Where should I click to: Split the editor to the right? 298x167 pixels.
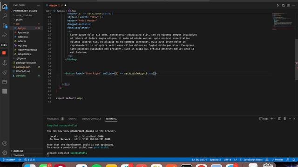point(289,5)
